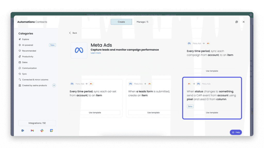Click the Outlook integration icon

[23, 131]
